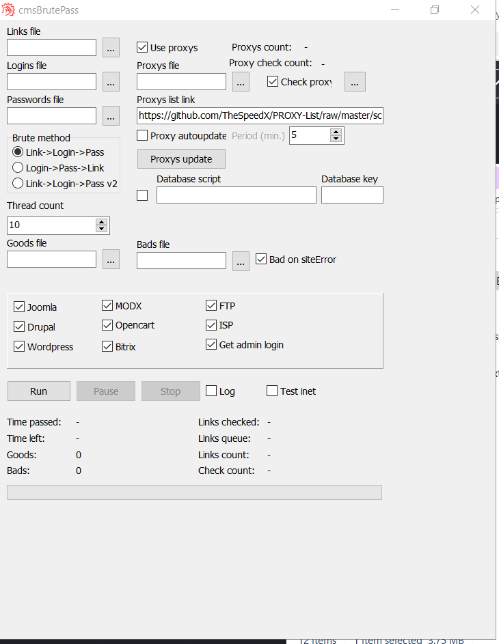
Task: Click the Stop button
Action: pos(171,391)
